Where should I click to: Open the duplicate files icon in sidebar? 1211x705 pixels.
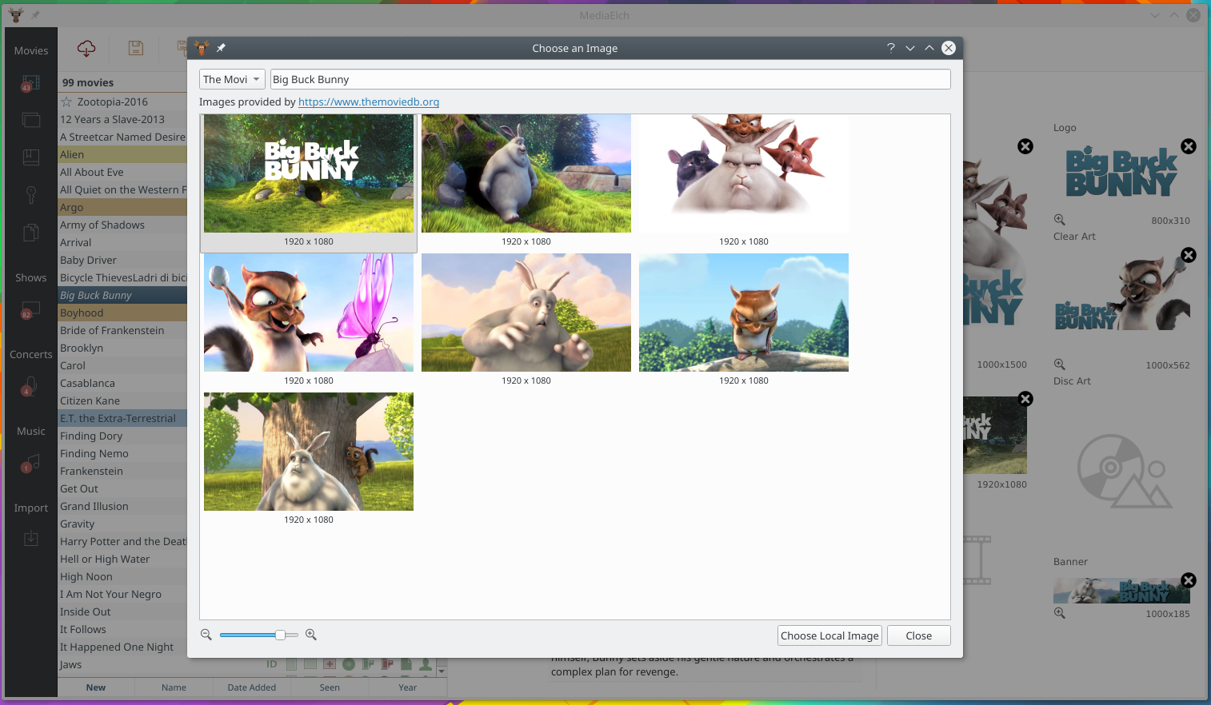pyautogui.click(x=30, y=233)
